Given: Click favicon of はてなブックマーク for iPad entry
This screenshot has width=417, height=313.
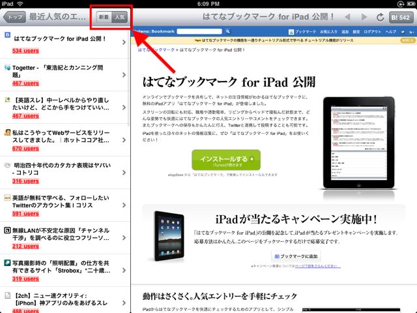Looking at the screenshot, I should point(7,35).
